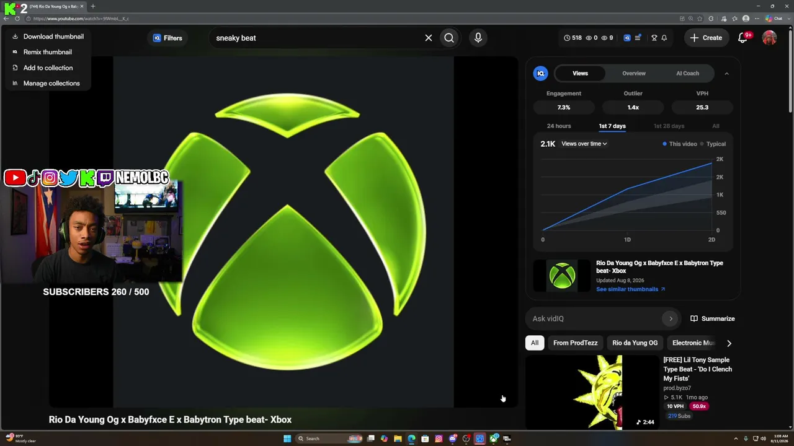
Task: Select Download thumbnail menu option
Action: 48,37
